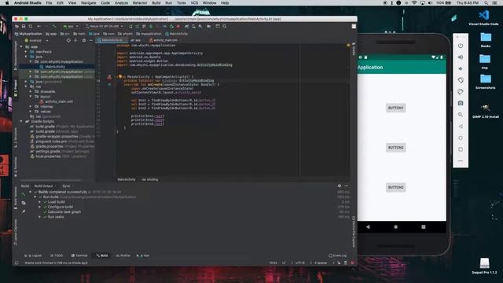Viewport: 503px width, 283px height.
Task: Collapse the res folder arrow
Action: click(26, 86)
